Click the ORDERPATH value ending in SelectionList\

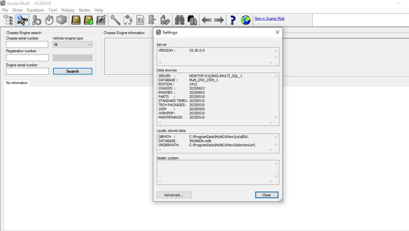pos(222,145)
